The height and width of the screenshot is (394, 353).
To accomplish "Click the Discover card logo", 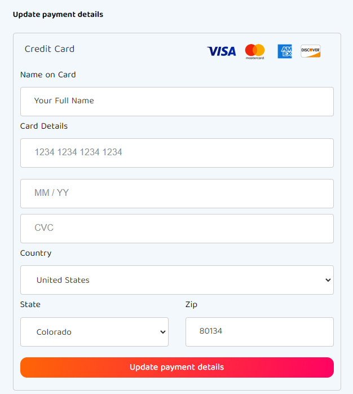I will click(x=310, y=51).
